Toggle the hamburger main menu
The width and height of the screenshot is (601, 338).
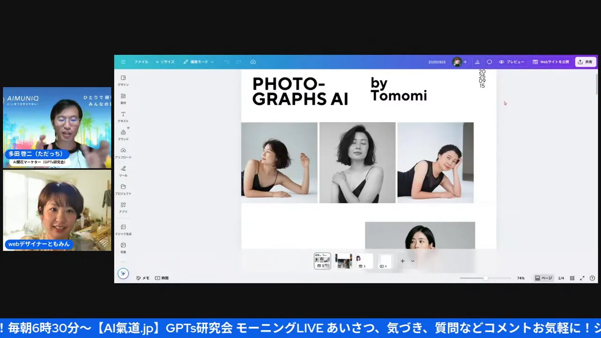click(x=123, y=62)
